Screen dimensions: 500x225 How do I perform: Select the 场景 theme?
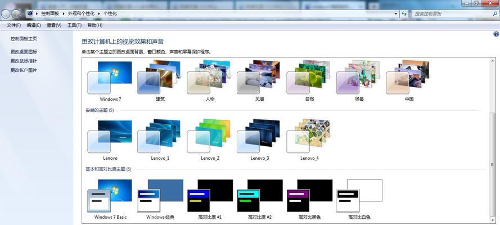(x=359, y=81)
